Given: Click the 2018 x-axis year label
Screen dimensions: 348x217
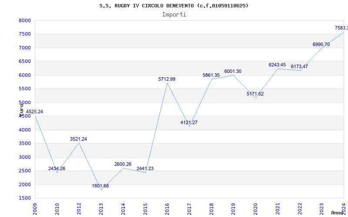Looking at the screenshot, I should click(x=211, y=209).
